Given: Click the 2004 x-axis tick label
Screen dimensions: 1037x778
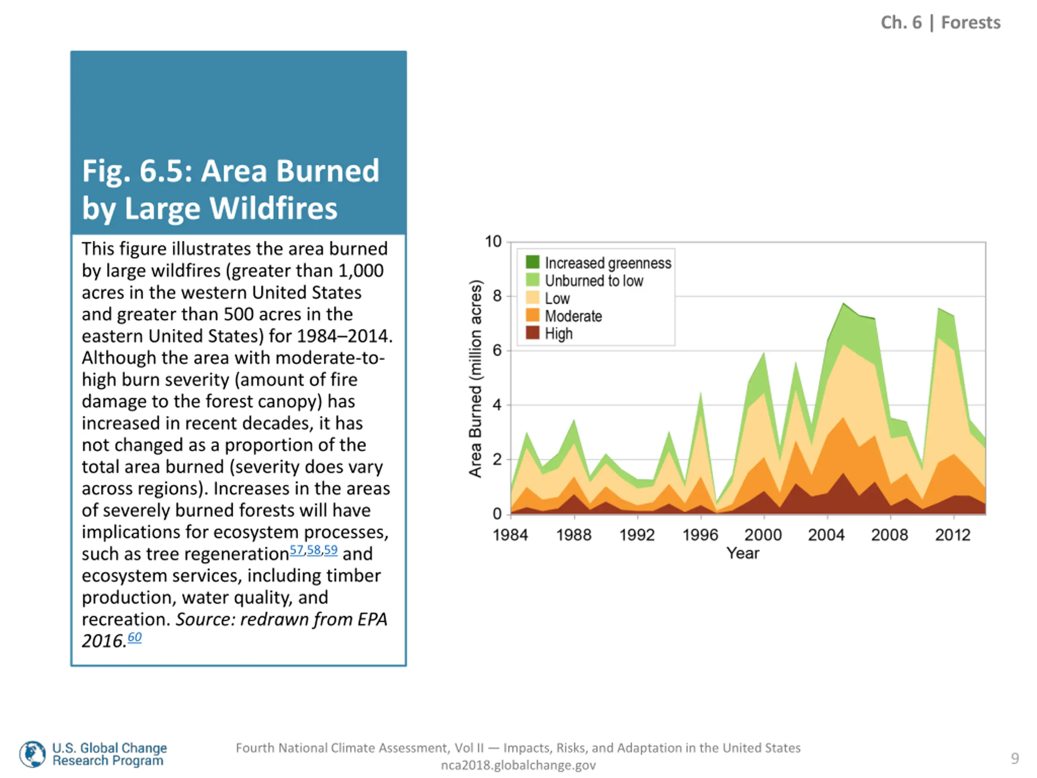Looking at the screenshot, I should (826, 534).
